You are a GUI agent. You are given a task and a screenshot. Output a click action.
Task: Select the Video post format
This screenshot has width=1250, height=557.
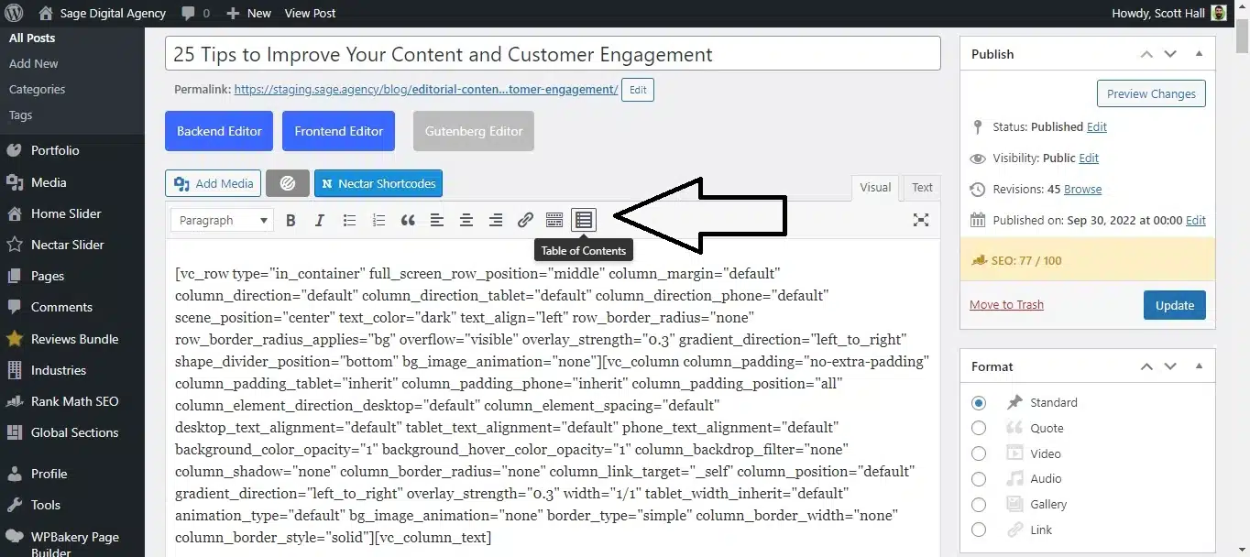click(x=979, y=453)
